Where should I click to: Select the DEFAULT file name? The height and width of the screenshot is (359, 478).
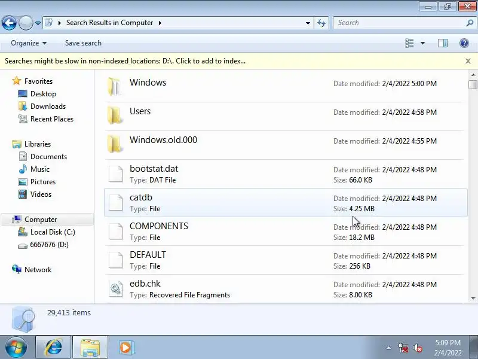click(x=148, y=255)
